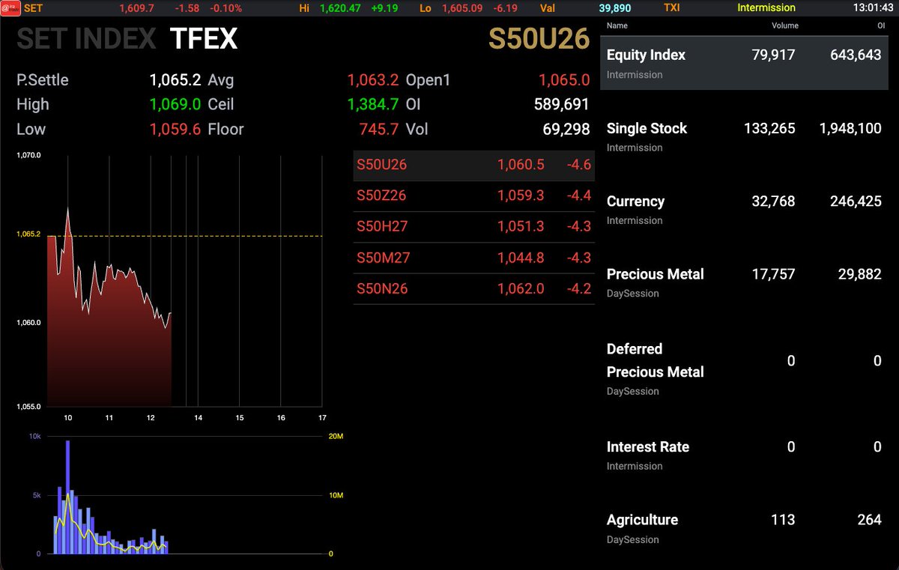The image size is (899, 570).
Task: Select the S50M27 contract row
Action: (473, 258)
